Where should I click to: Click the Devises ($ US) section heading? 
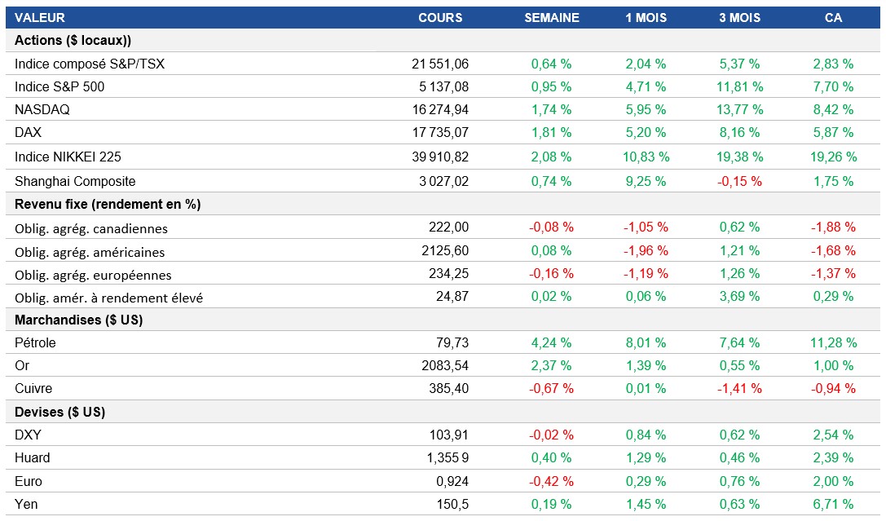tap(60, 412)
